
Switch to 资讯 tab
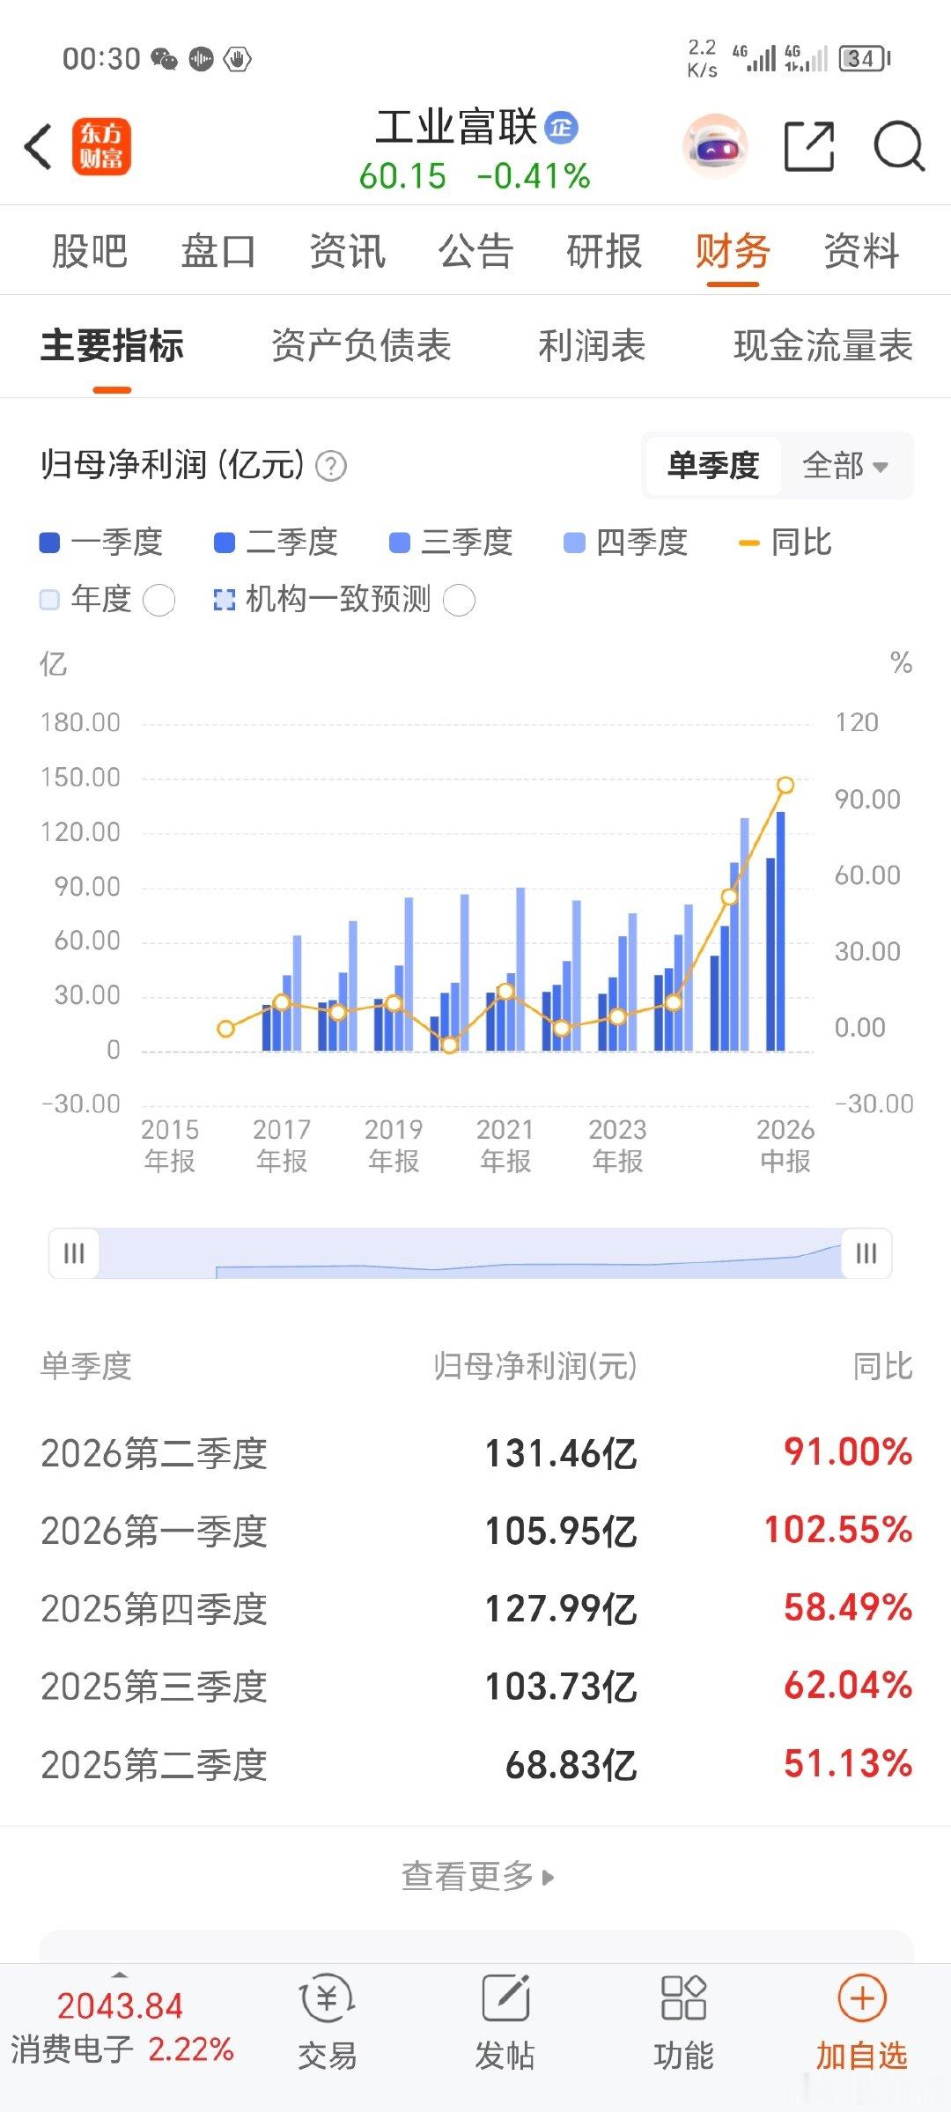pyautogui.click(x=347, y=251)
